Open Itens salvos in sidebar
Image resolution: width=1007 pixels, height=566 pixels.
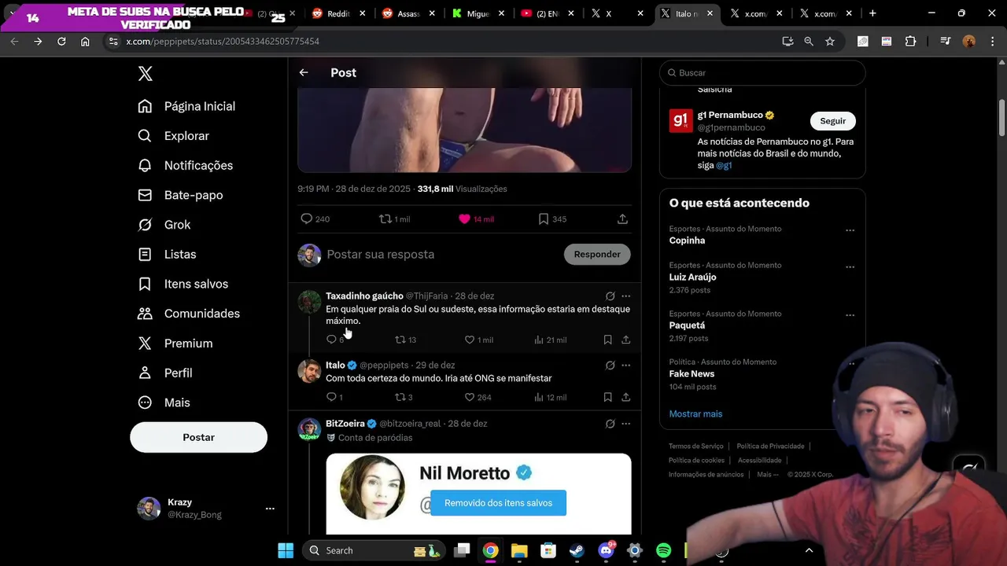(x=183, y=284)
